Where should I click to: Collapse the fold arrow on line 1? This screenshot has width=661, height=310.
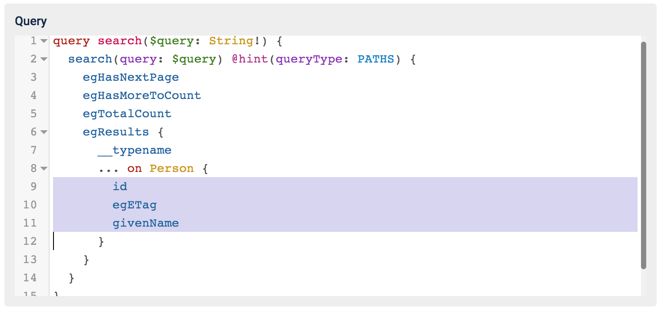[x=43, y=41]
